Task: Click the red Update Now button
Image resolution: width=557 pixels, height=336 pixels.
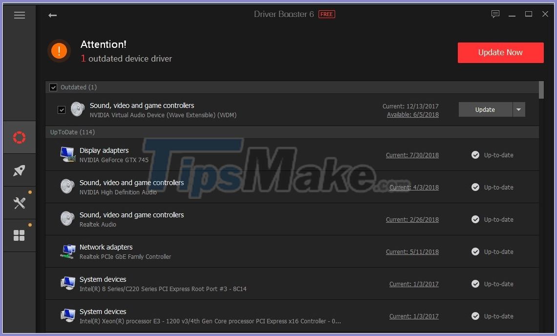Action: click(500, 52)
